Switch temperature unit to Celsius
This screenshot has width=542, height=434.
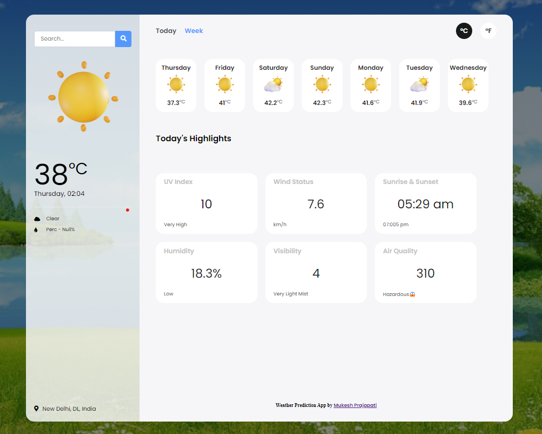pos(464,31)
